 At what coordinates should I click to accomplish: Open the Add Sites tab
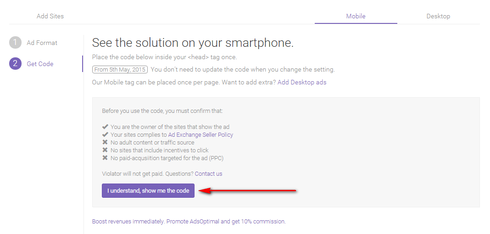(50, 16)
